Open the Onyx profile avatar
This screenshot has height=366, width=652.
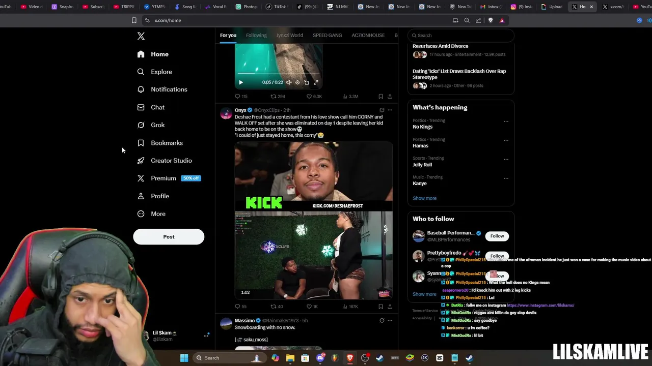click(226, 114)
